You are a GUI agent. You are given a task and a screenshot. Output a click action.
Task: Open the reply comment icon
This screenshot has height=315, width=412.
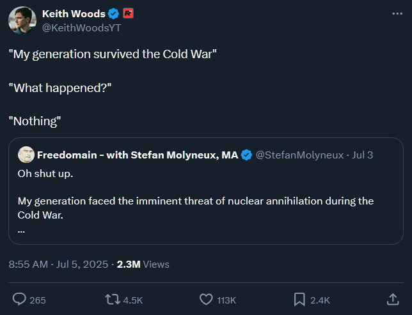pyautogui.click(x=19, y=299)
